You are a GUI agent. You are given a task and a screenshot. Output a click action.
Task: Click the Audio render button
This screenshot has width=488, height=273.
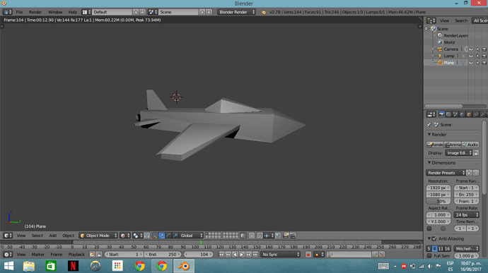tap(470, 145)
